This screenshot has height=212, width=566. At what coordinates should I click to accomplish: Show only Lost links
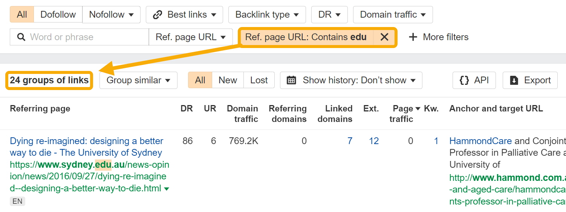259,80
